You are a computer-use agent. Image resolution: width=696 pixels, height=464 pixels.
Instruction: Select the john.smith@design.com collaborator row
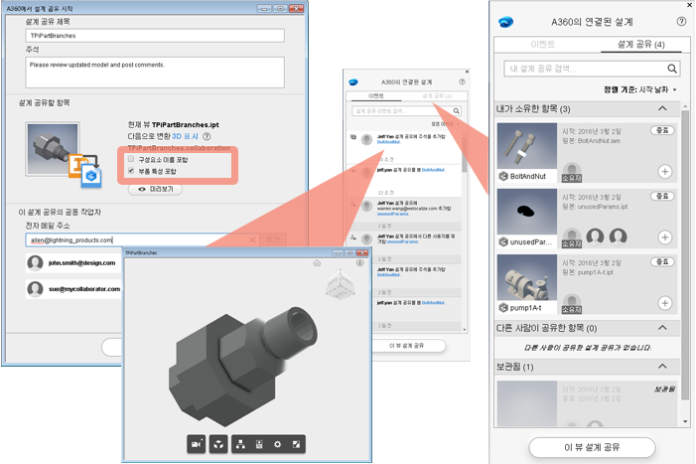coord(73,263)
